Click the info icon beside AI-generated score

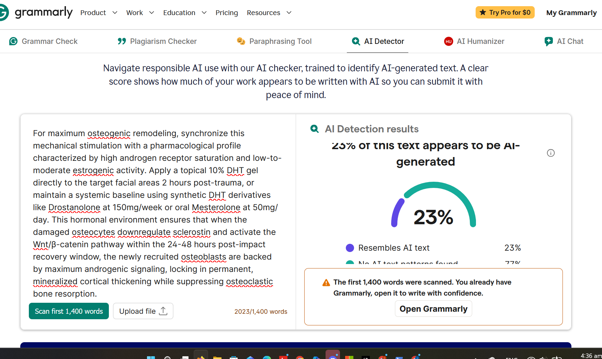point(551,153)
